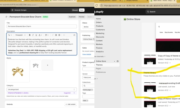Image resolution: width=180 pixels, height=108 pixels.
Task: Open Version 4.1.2 dropdown for branding Draft theme
Action: pyautogui.click(x=164, y=90)
